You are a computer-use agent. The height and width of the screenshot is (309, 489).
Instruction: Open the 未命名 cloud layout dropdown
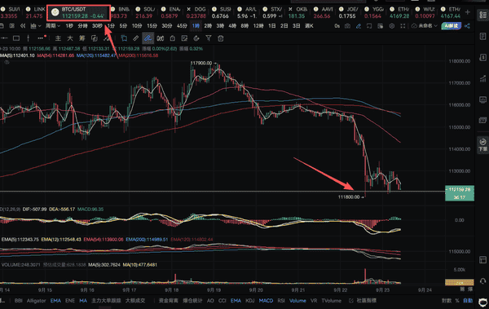(424, 26)
